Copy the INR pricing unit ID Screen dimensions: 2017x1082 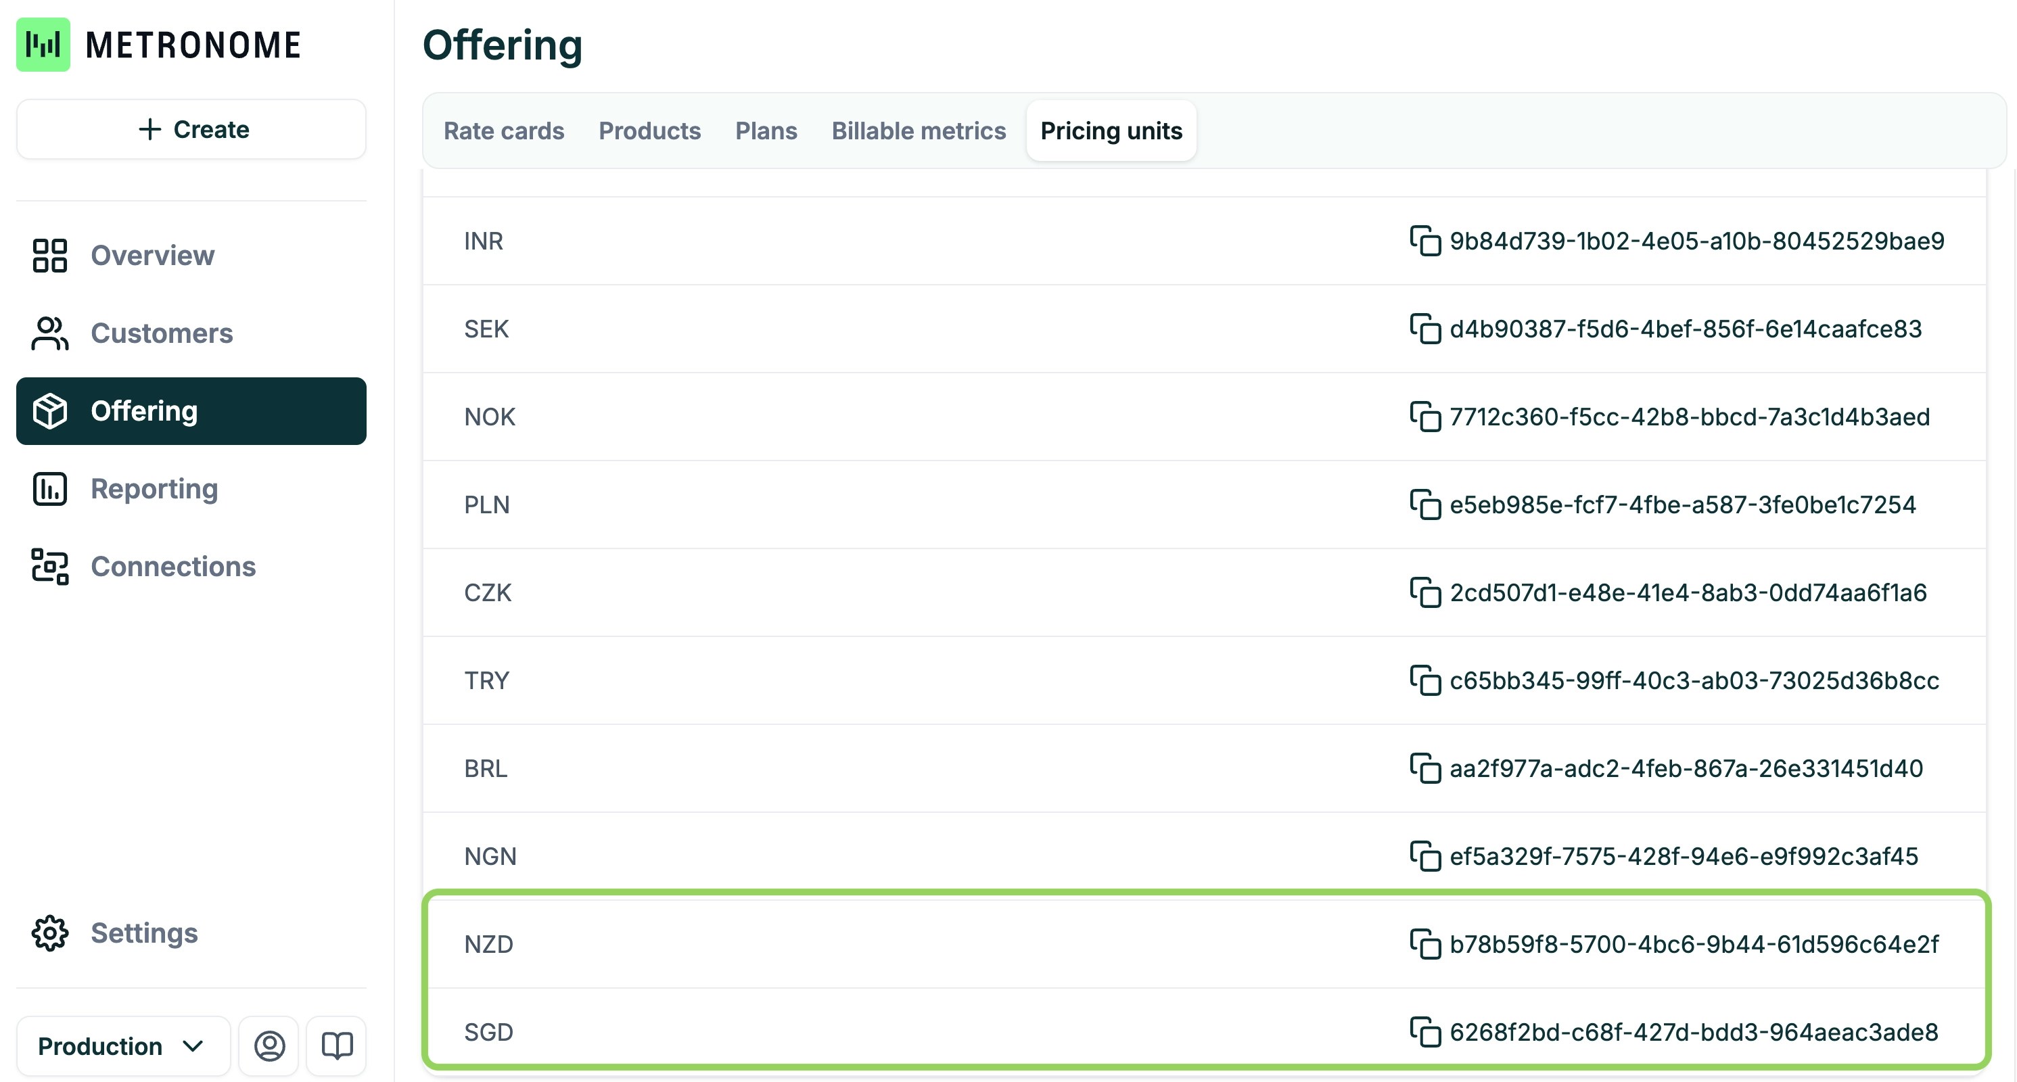1424,241
